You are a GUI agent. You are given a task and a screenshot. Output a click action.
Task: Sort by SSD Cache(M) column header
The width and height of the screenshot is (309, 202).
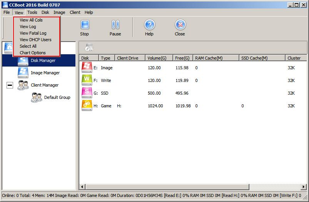262,58
